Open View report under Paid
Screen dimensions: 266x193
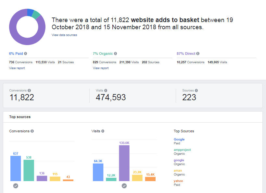click(x=17, y=68)
